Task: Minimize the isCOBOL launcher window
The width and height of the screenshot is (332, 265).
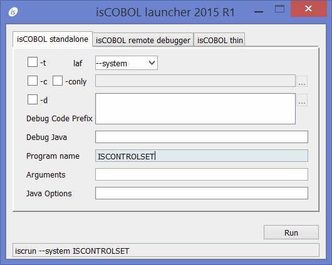Action: click(259, 12)
